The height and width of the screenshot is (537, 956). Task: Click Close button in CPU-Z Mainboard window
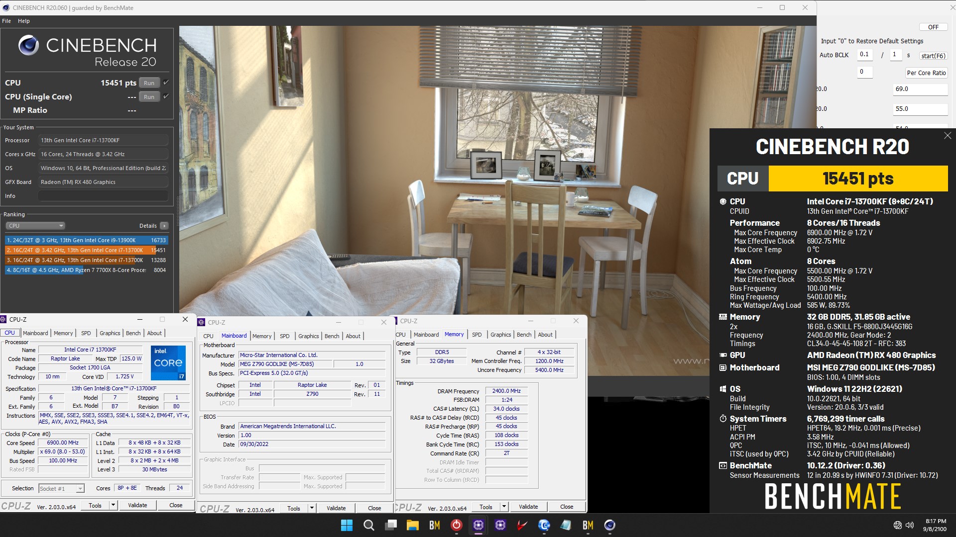374,508
